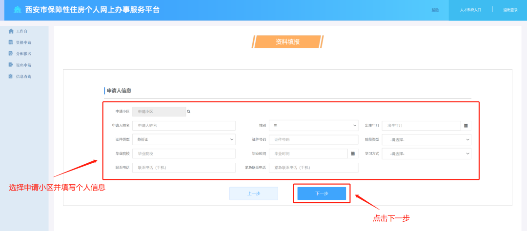Open the calendar picker for 出生年月

[x=466, y=126]
